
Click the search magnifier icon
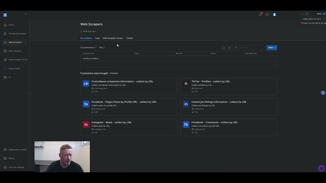[x=223, y=48]
